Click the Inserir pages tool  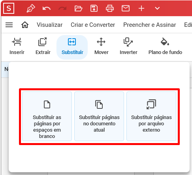click(x=17, y=46)
